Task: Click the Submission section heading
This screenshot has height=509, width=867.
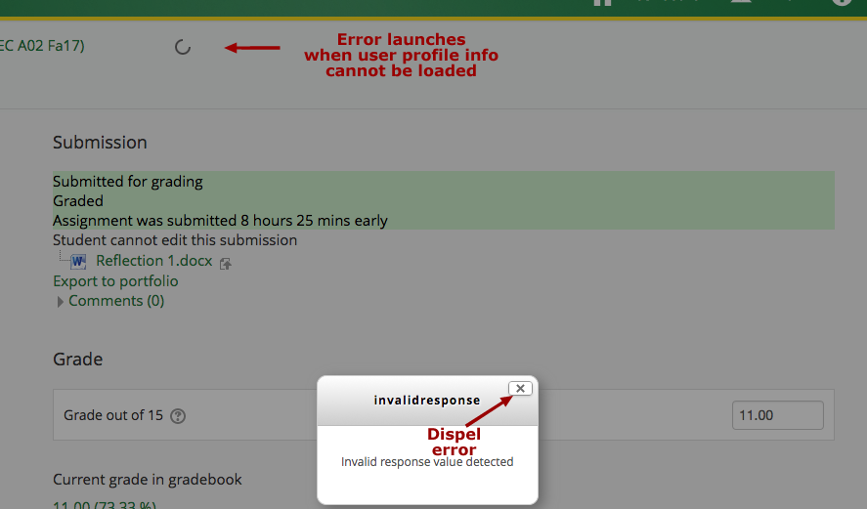Action: 100,143
